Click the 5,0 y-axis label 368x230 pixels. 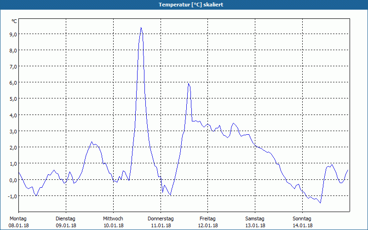tap(13, 99)
